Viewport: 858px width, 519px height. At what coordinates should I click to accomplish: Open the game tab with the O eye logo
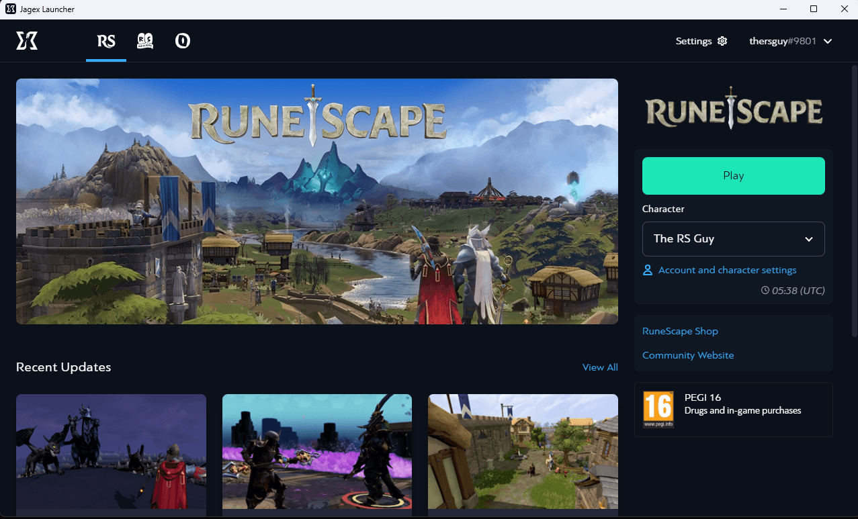pos(182,41)
